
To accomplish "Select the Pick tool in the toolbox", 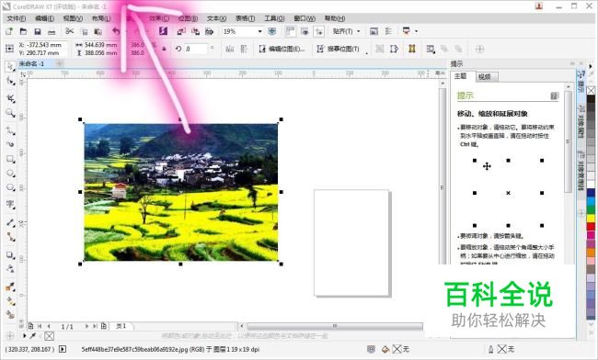I will point(10,66).
